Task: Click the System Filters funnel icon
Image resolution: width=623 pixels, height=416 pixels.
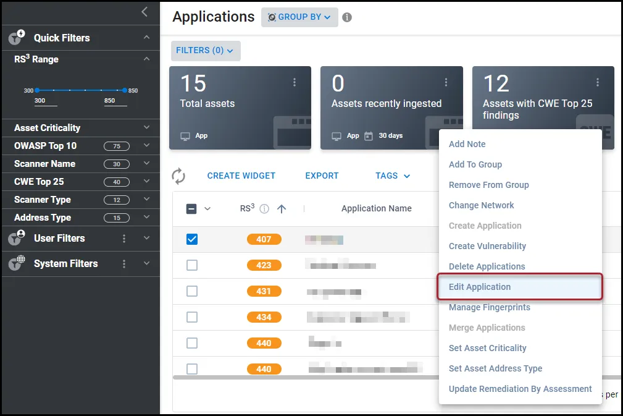Action: click(17, 263)
